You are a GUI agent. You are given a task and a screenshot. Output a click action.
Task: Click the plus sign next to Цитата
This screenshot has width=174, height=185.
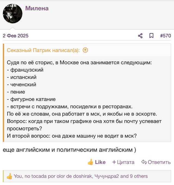(114, 162)
